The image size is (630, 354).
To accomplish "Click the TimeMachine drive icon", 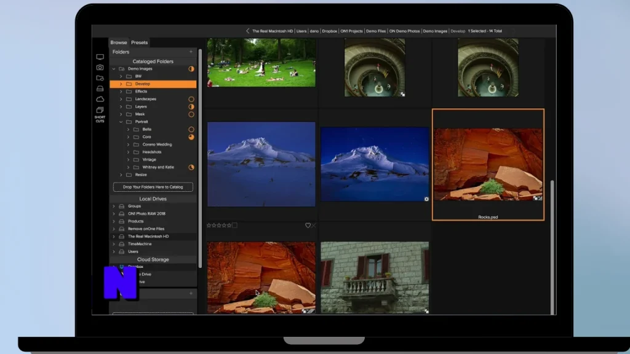I will click(121, 244).
